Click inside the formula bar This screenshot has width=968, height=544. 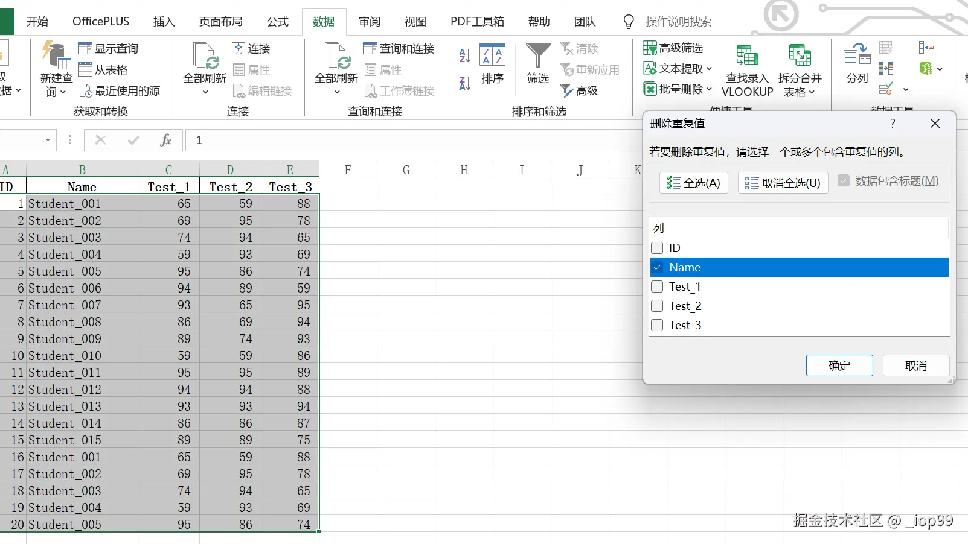(x=362, y=140)
